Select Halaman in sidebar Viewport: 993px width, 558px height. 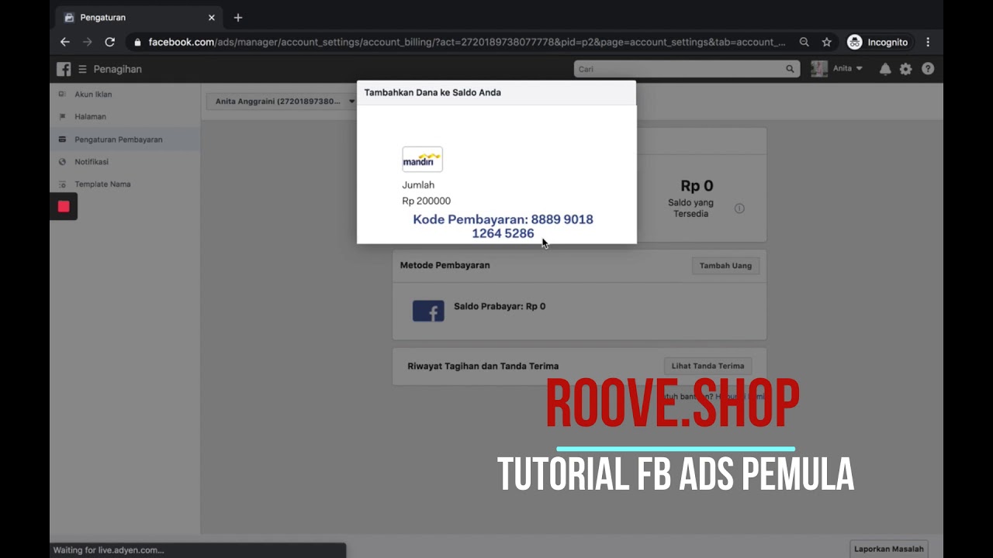tap(90, 116)
